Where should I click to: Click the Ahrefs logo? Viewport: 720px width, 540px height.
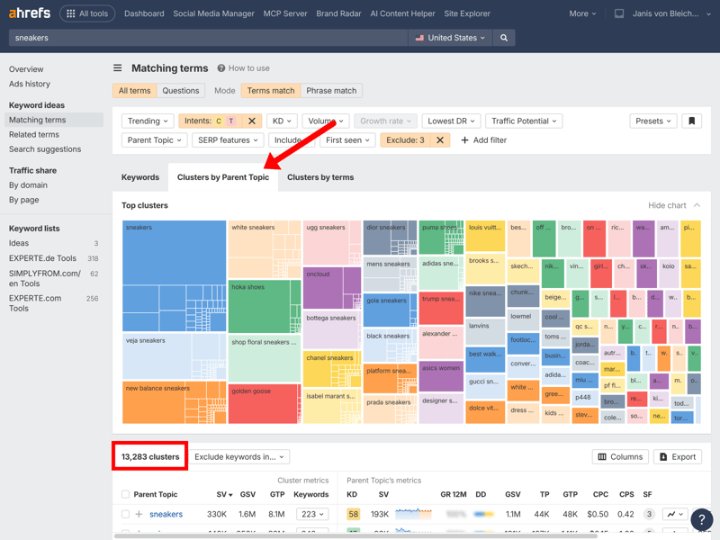point(30,13)
